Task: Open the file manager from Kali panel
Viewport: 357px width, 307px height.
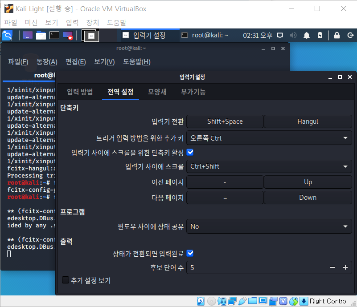Action: point(41,36)
